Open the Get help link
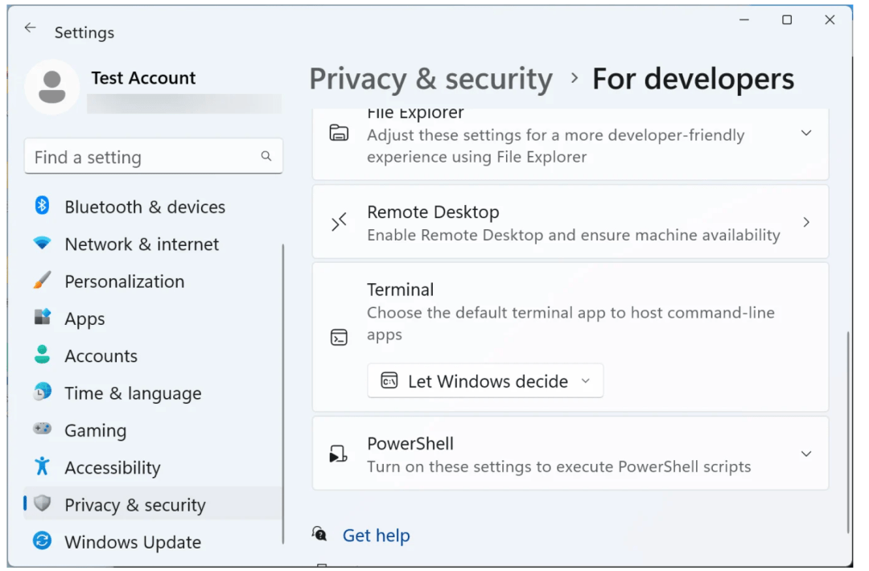Viewport: 869px width, 571px height. tap(376, 536)
